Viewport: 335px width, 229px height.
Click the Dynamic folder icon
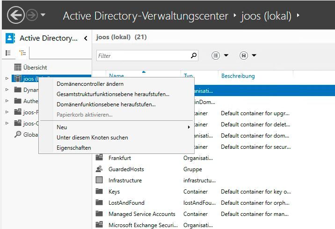coord(18,90)
